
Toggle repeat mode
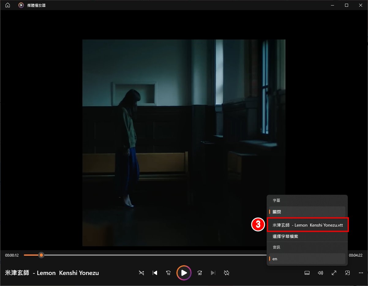[x=227, y=273]
